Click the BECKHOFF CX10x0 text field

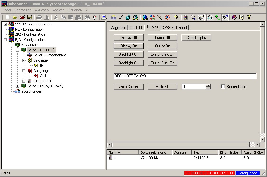point(185,76)
